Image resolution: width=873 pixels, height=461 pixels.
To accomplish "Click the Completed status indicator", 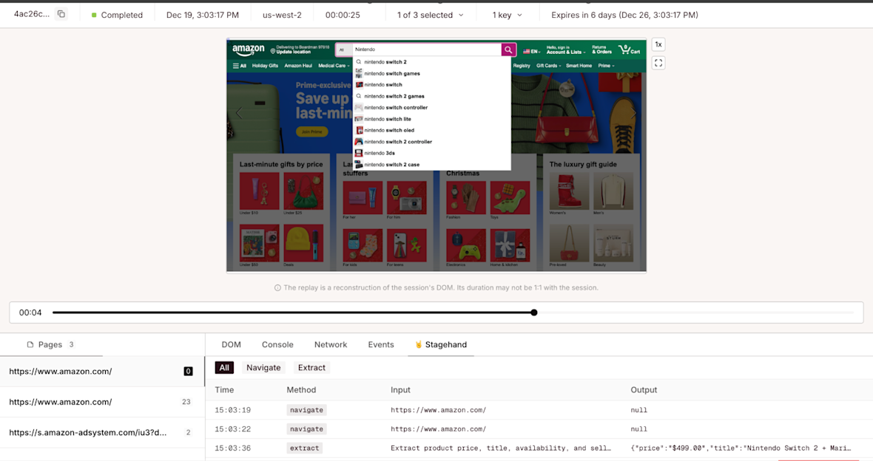I will [117, 15].
